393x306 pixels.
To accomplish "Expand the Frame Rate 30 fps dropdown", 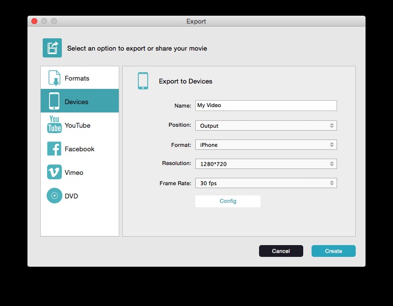I will (266, 183).
